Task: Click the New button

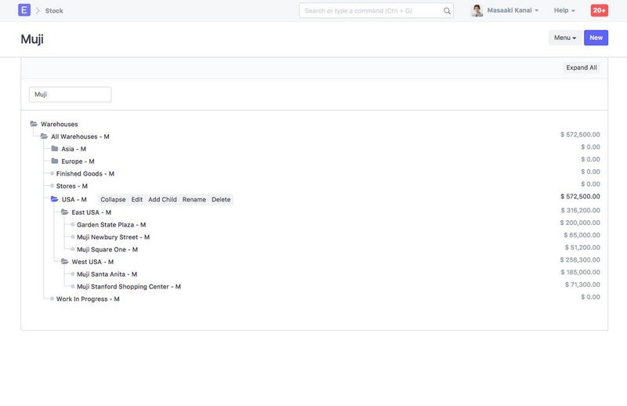Action: [x=596, y=38]
